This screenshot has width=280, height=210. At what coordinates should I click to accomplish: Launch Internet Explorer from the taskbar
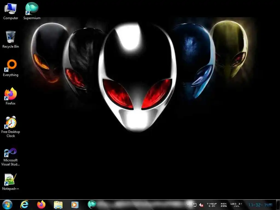pos(24,205)
